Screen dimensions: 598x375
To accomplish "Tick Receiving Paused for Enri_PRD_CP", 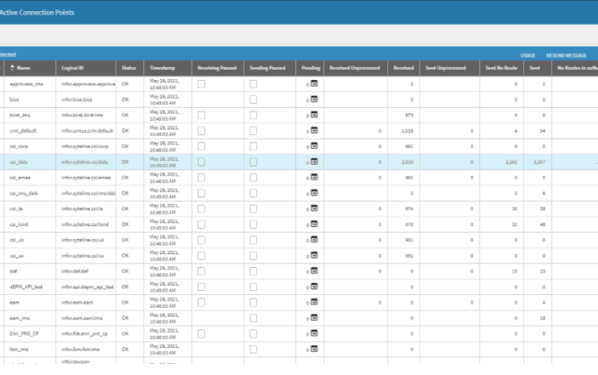I will click(202, 334).
